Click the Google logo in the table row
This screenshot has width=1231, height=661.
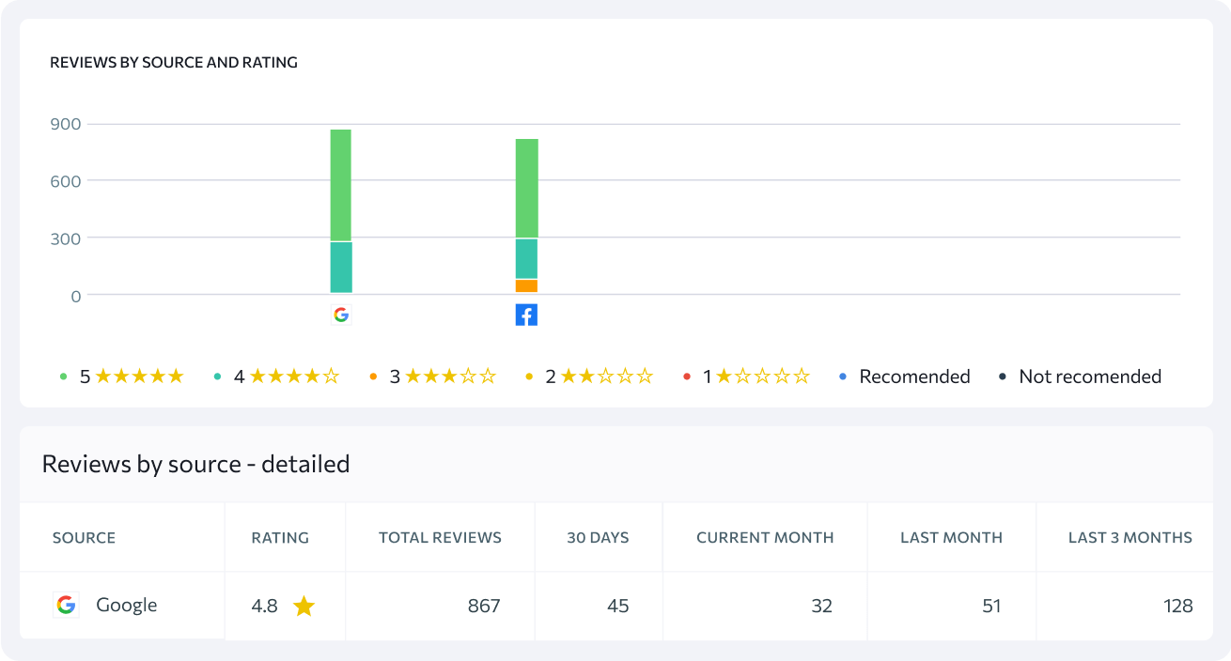(66, 606)
